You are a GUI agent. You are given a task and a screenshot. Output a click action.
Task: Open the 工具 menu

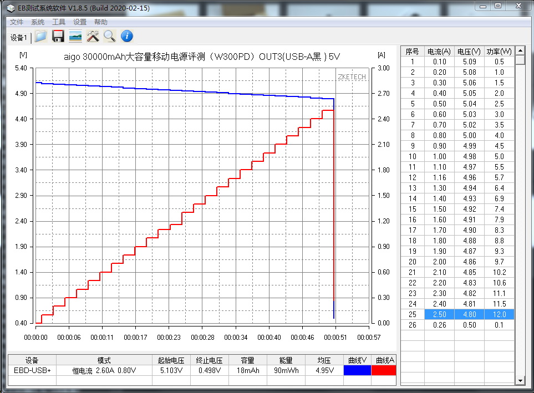[x=59, y=22]
